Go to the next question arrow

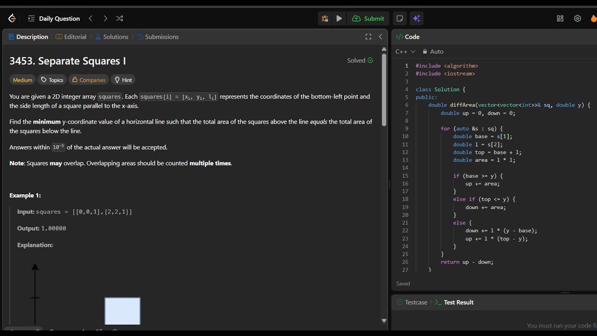point(105,19)
